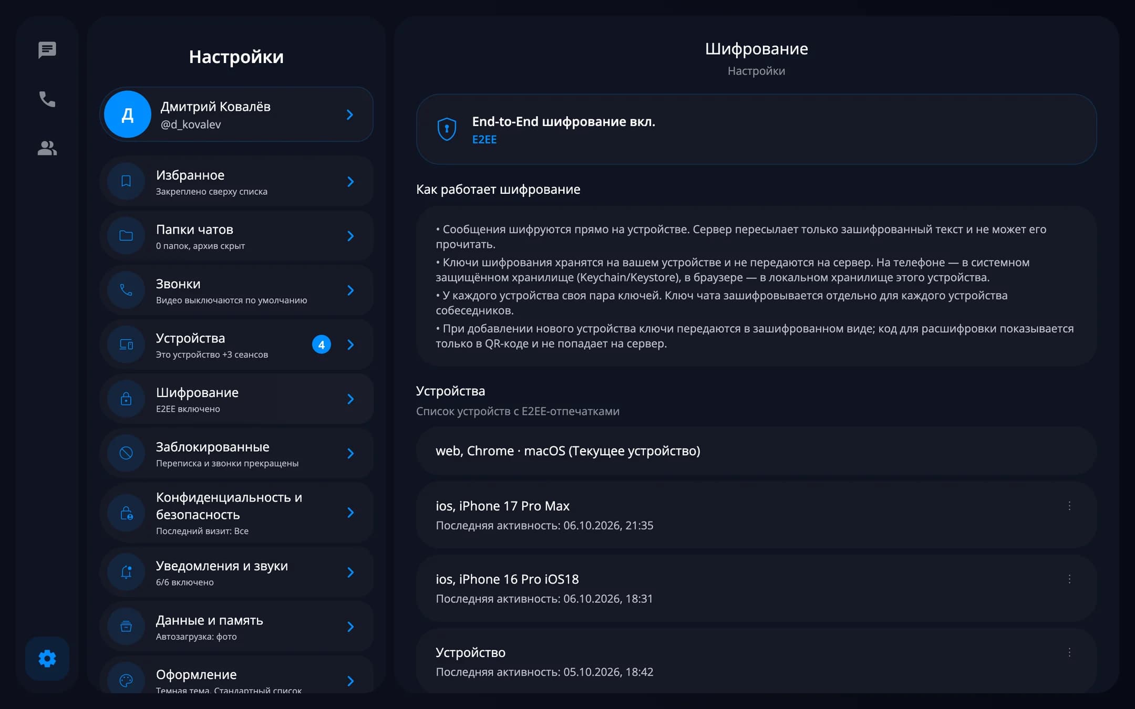Click the blocked icon next to Заблокированные
Screen dimensions: 1135x709
pos(126,453)
